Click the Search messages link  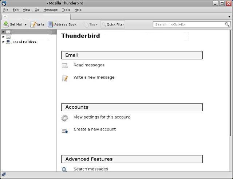point(91,169)
